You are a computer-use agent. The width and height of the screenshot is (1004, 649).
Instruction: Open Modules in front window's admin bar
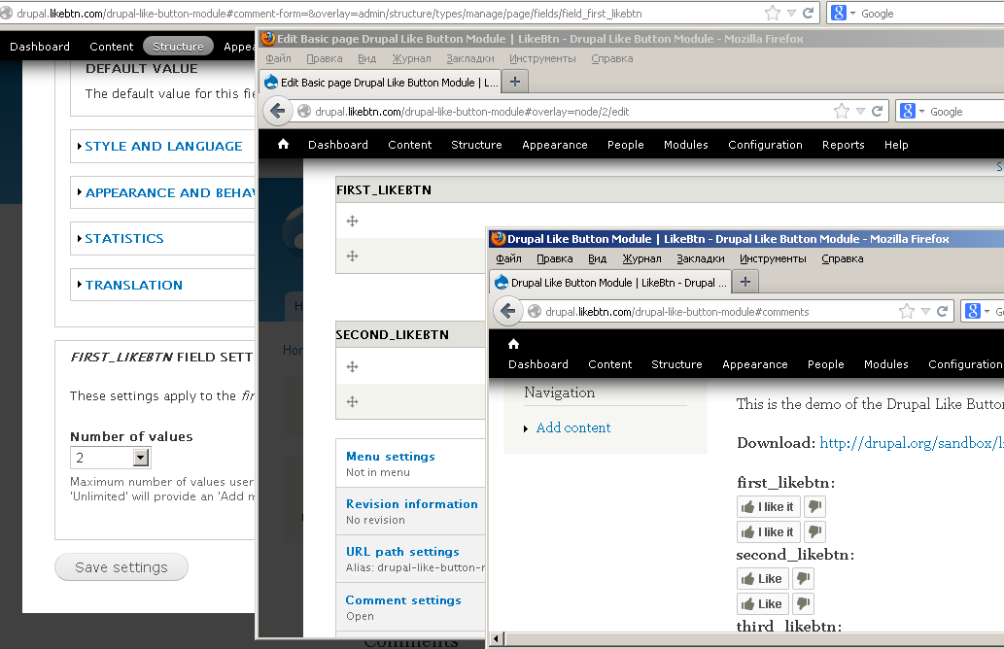coord(885,364)
